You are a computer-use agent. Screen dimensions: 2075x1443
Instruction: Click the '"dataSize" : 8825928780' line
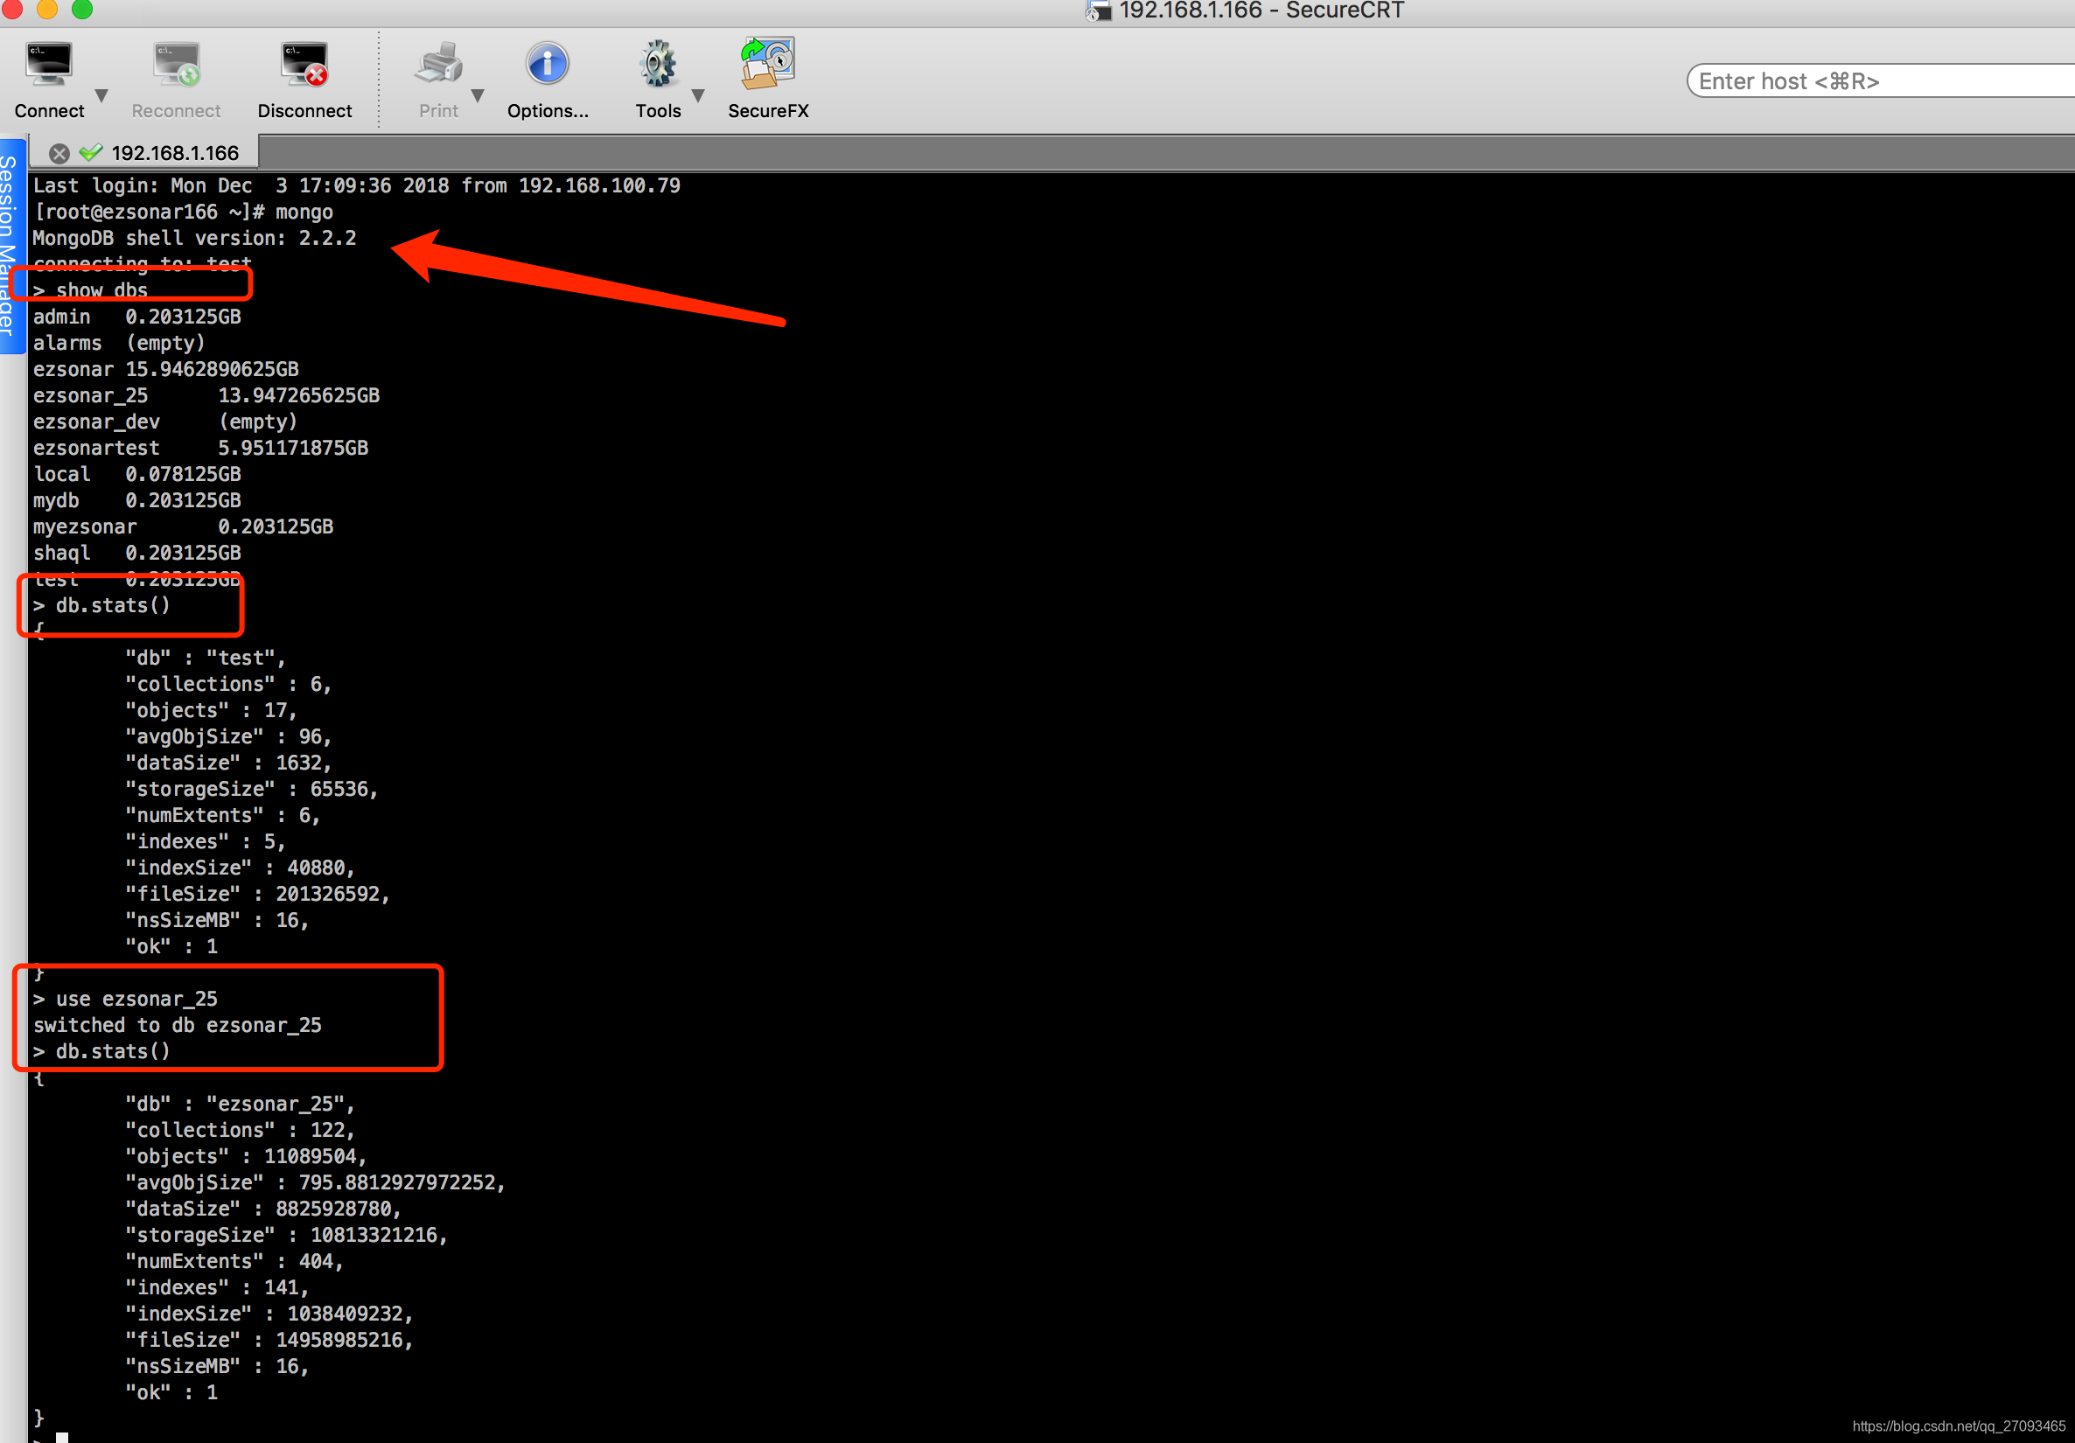click(x=263, y=1209)
